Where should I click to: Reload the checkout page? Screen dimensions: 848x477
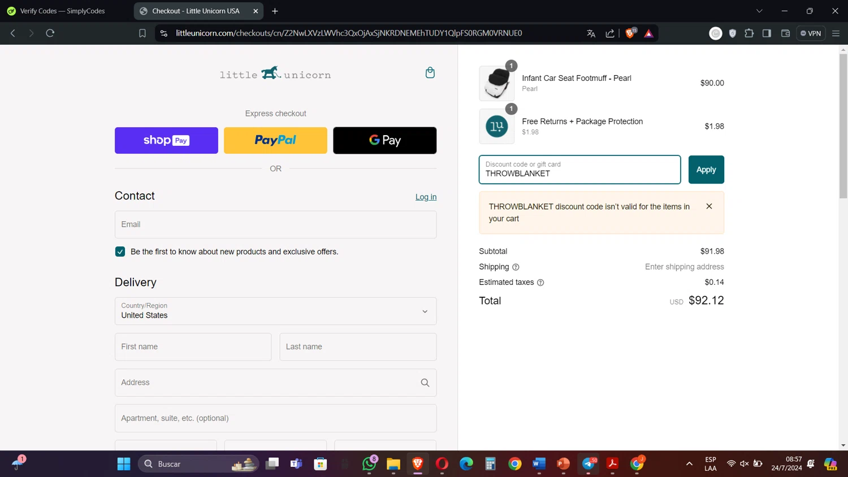[50, 33]
